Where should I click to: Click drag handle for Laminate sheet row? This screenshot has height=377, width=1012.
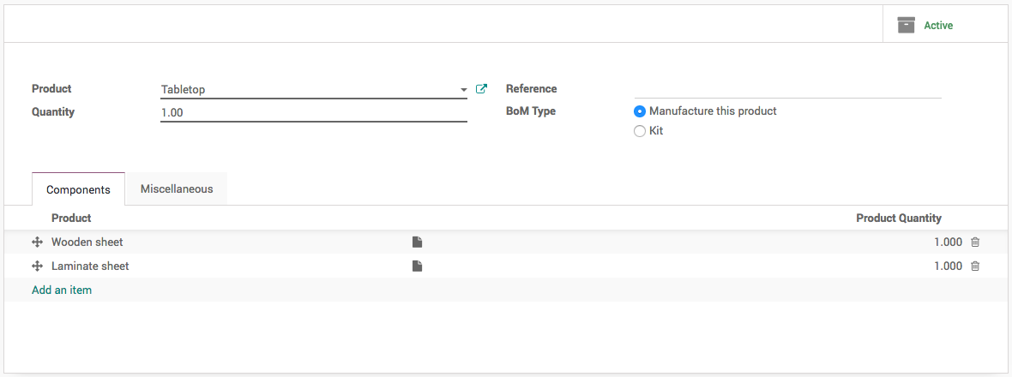pos(37,266)
